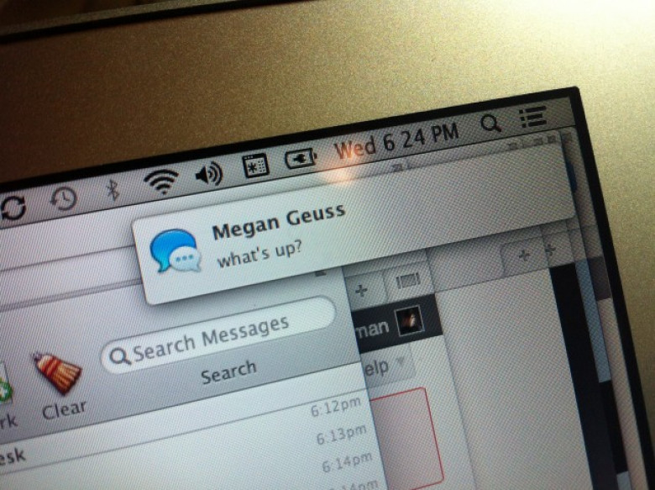Open the asterisk calendar menu bar icon

255,166
